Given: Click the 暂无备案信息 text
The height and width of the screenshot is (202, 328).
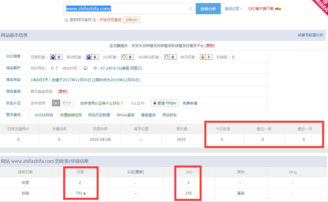Looking at the screenshot, I should [x=41, y=92].
